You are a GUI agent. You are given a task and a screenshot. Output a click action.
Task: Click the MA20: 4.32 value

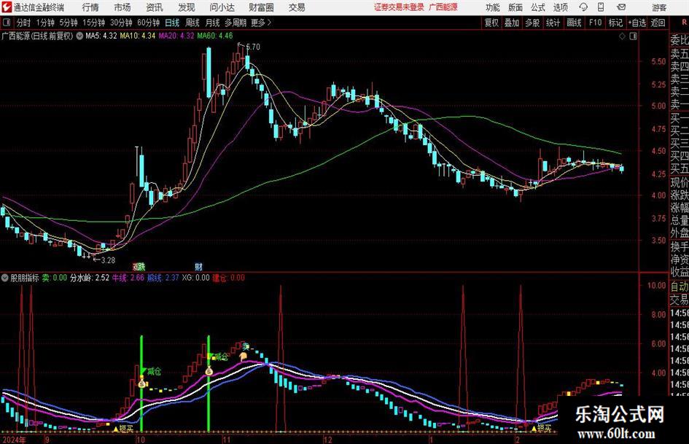pyautogui.click(x=176, y=36)
